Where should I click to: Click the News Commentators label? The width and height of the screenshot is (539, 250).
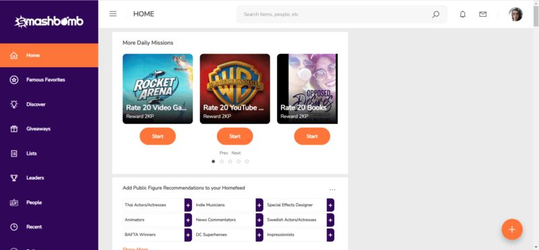coord(216,220)
